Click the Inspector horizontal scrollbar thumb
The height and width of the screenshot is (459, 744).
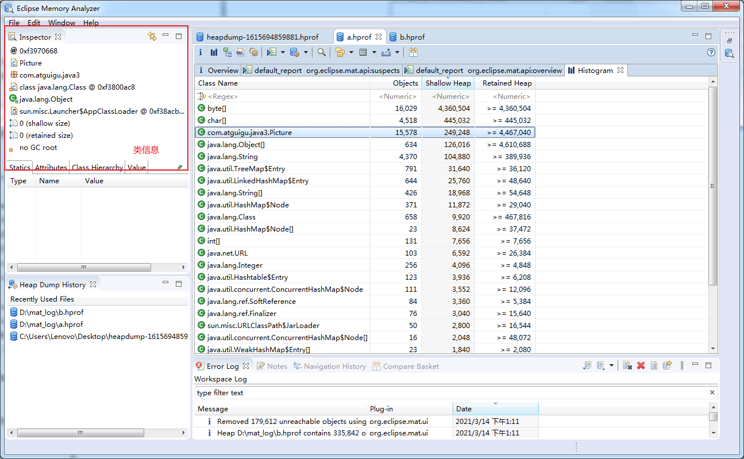(x=84, y=268)
